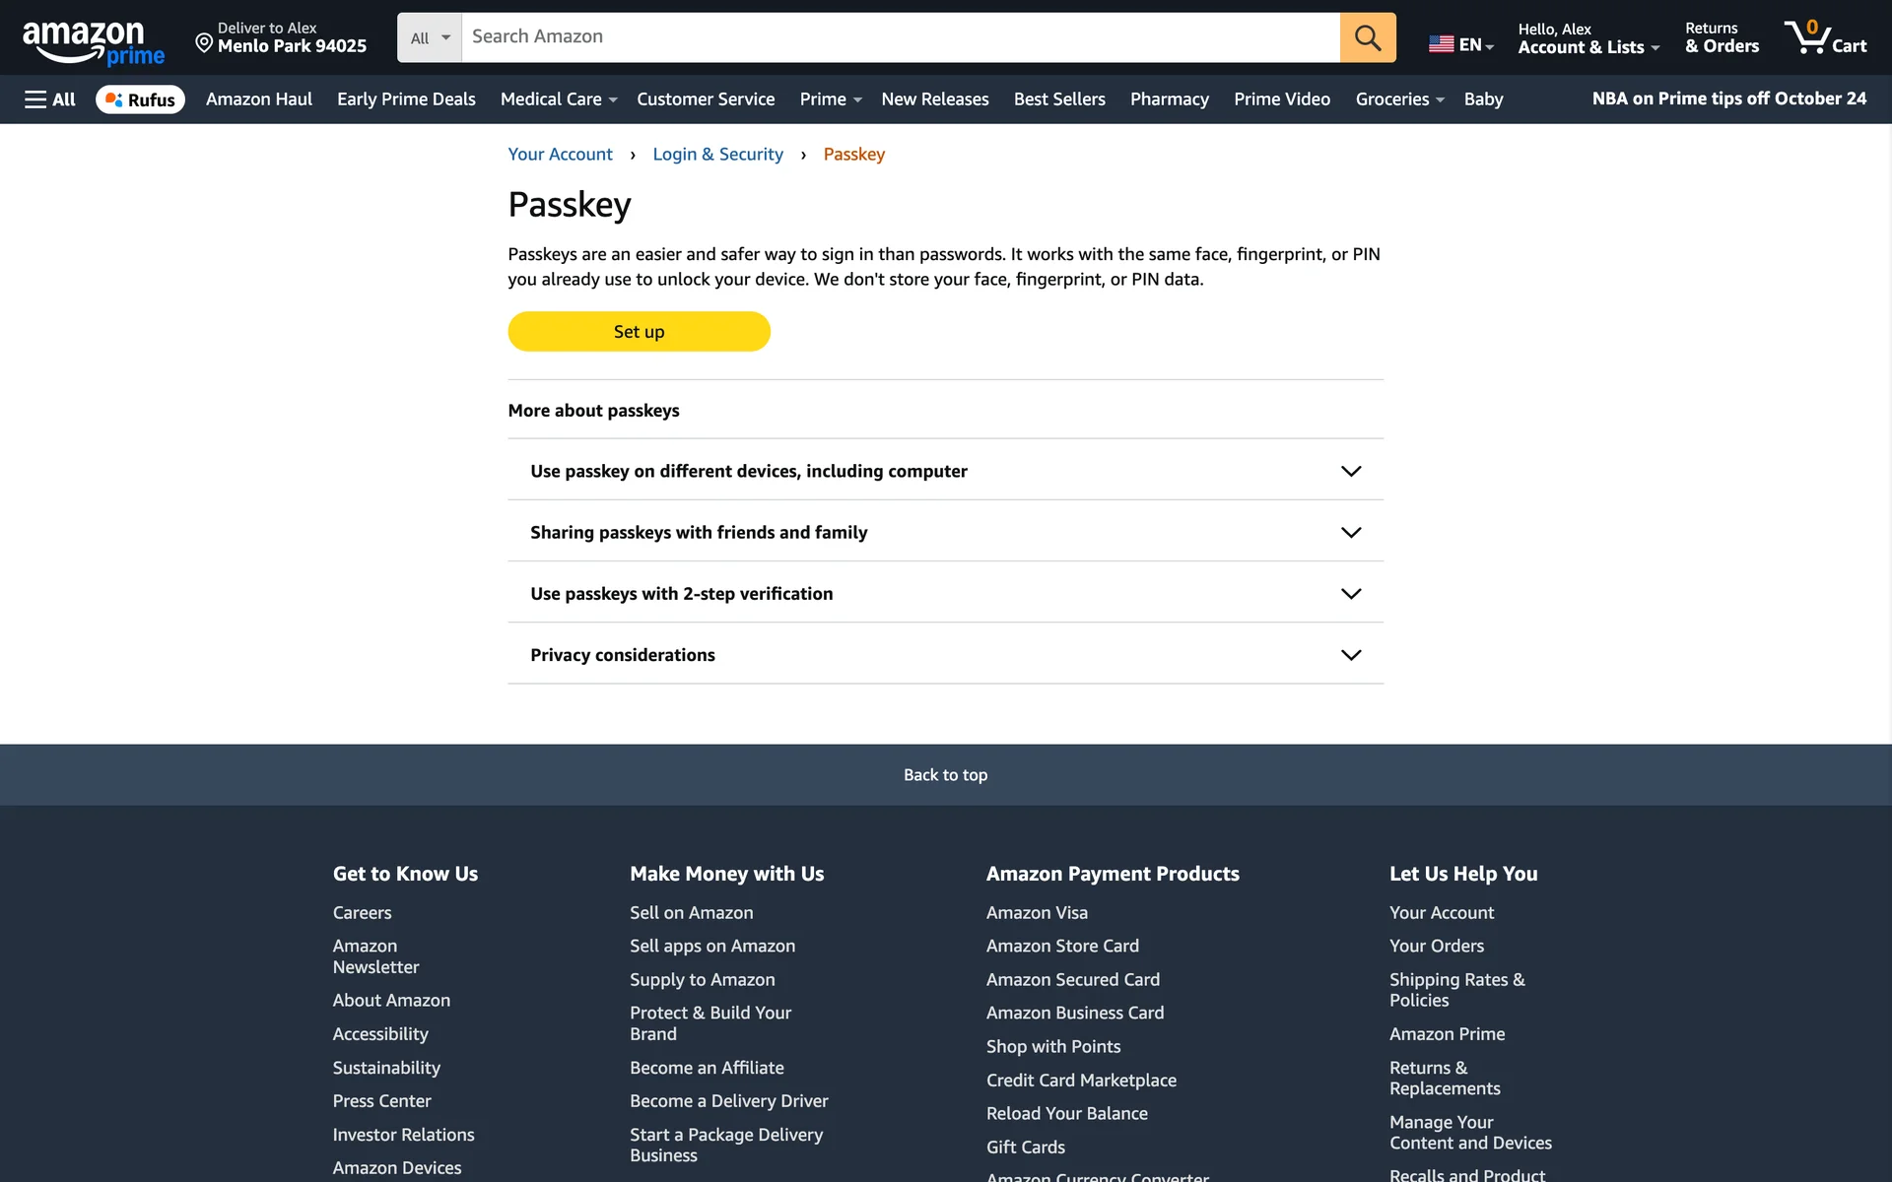
Task: Click the Amazon Prime logo
Action: pyautogui.click(x=93, y=41)
